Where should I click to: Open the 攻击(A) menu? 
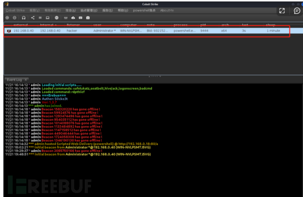tap(71, 11)
